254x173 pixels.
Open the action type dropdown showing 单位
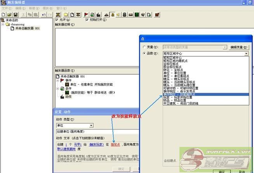pyautogui.click(x=91, y=125)
